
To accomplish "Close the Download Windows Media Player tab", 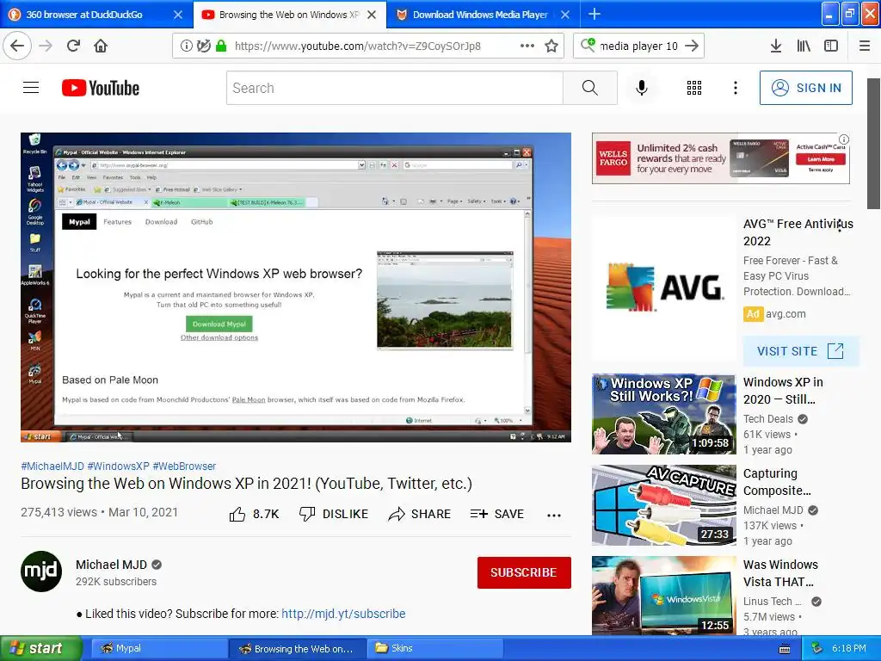I will [x=565, y=15].
